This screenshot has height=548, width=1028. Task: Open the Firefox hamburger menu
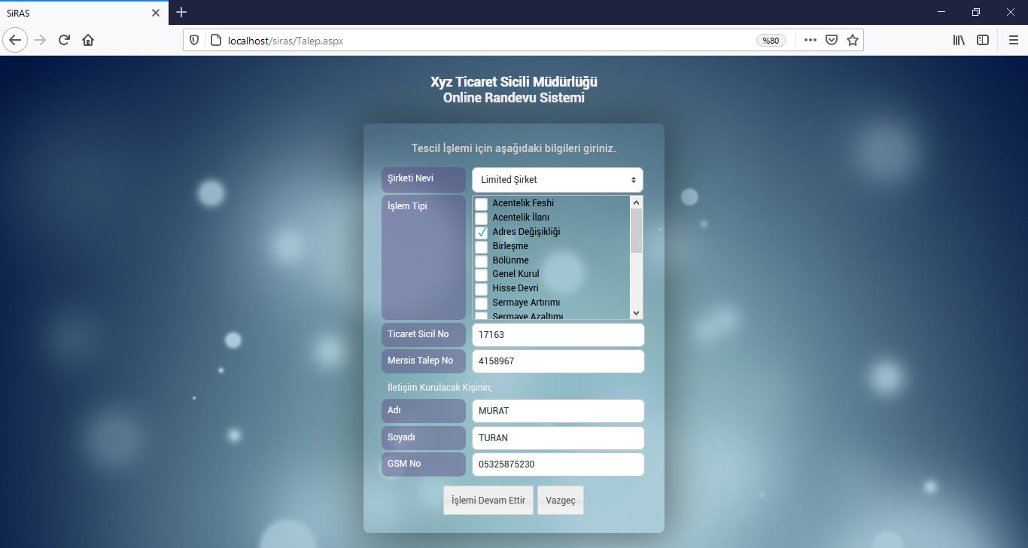pos(1013,40)
